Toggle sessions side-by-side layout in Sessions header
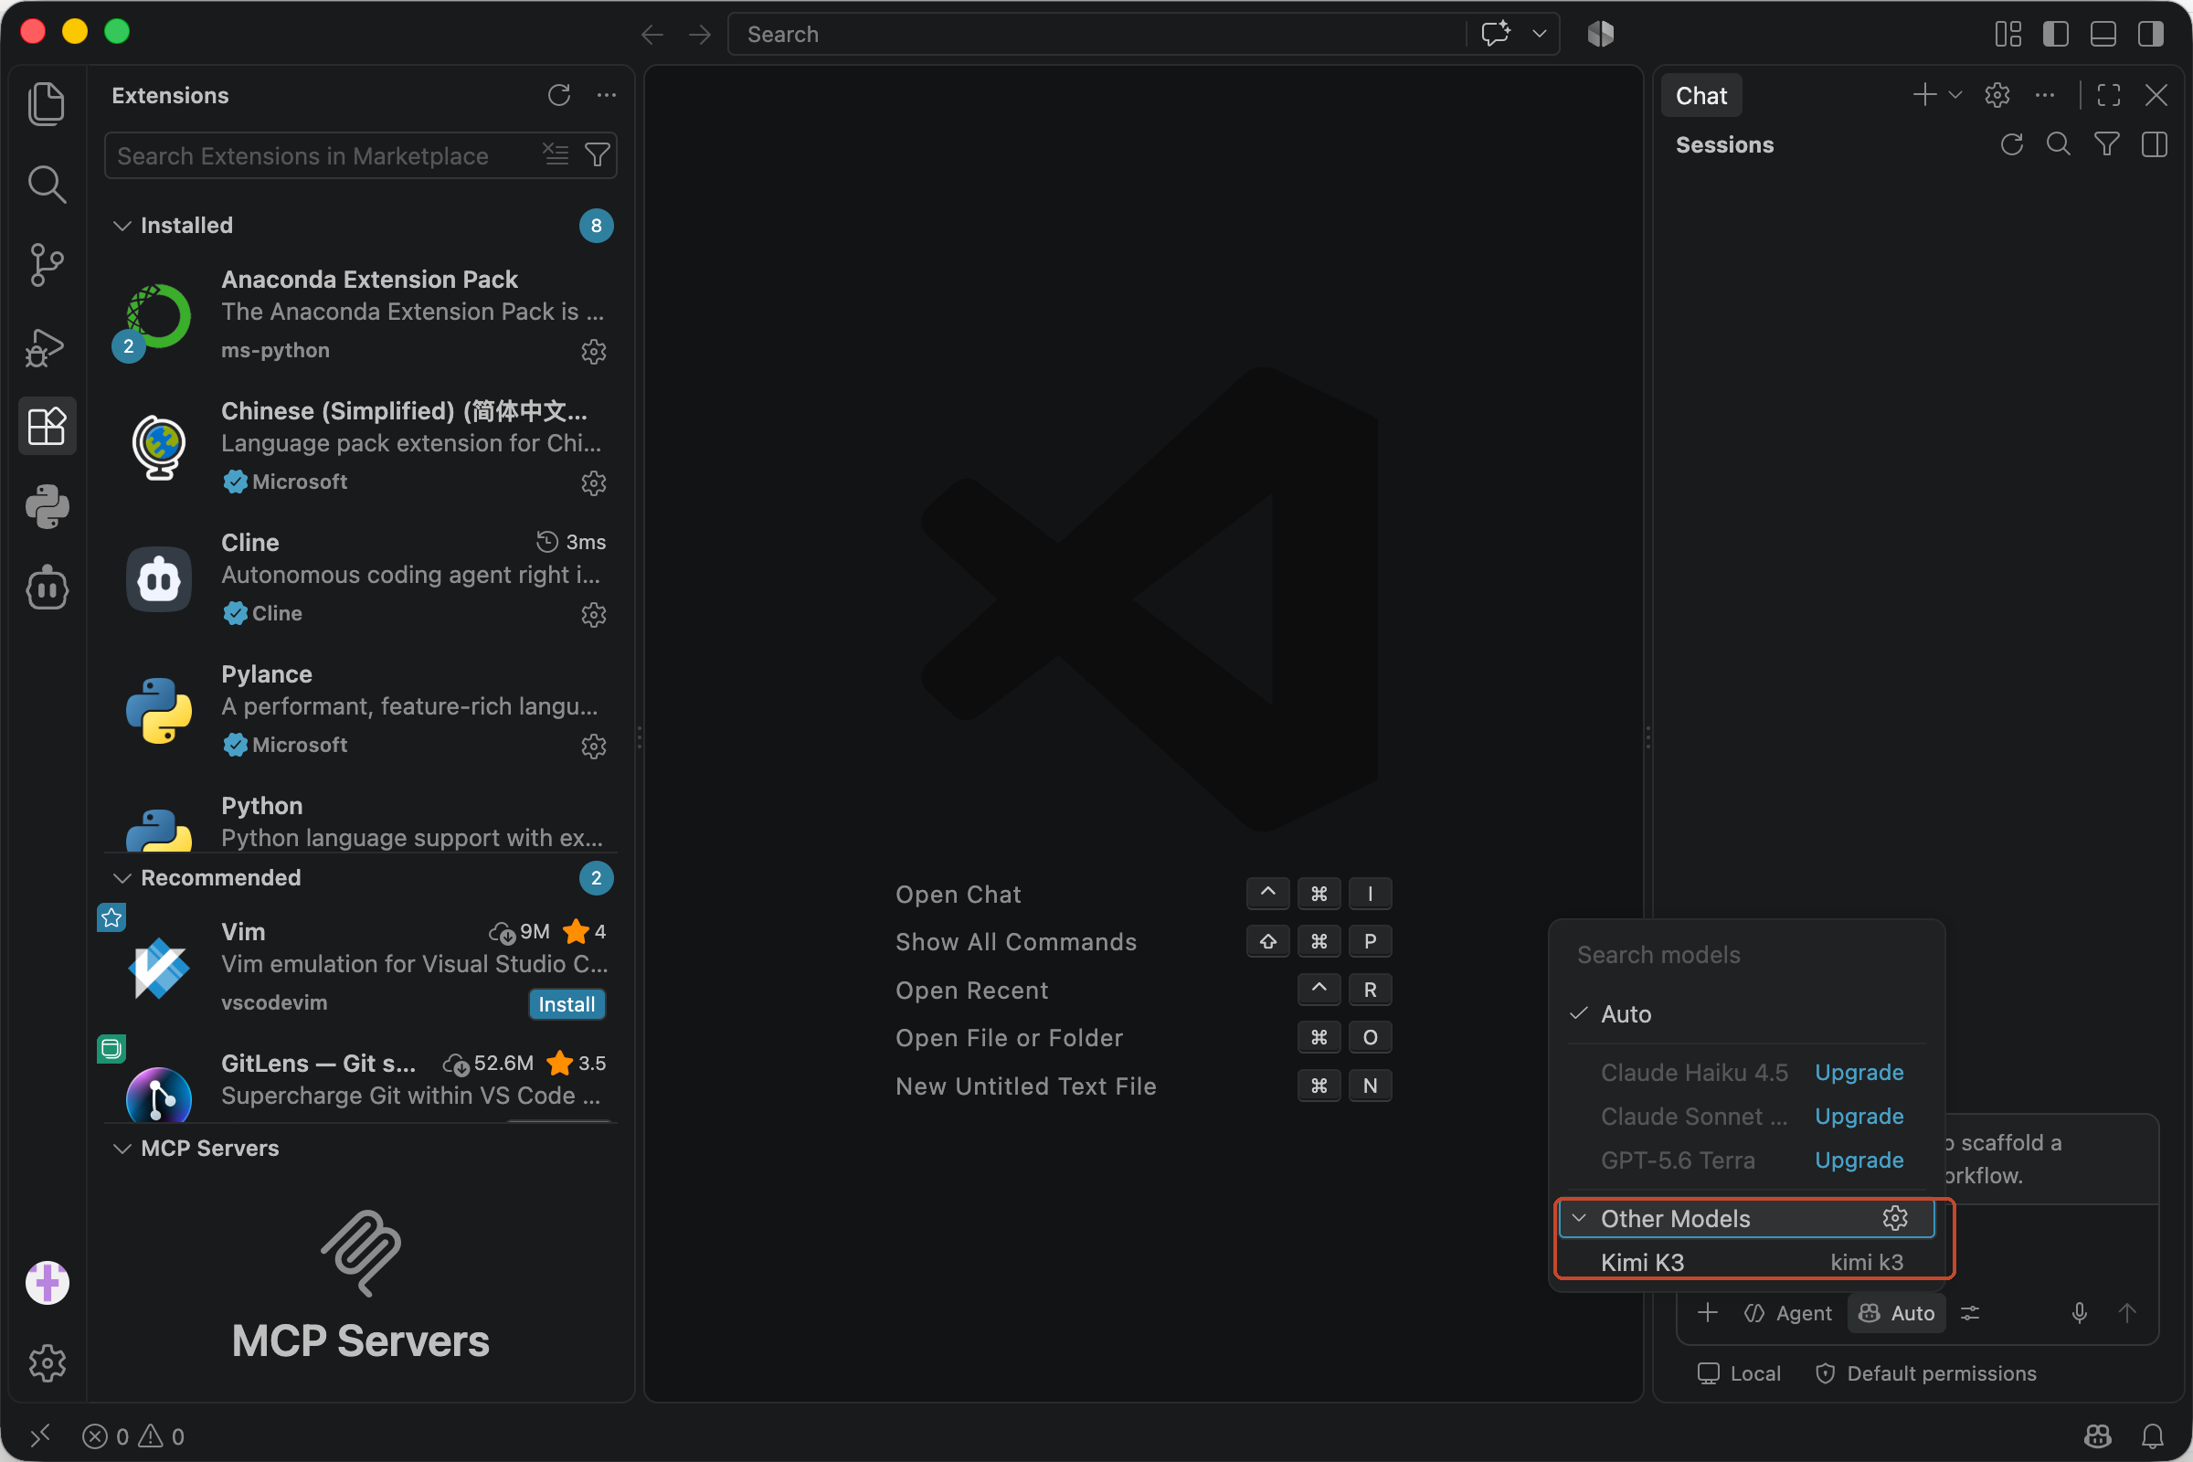This screenshot has height=1462, width=2193. [2155, 144]
